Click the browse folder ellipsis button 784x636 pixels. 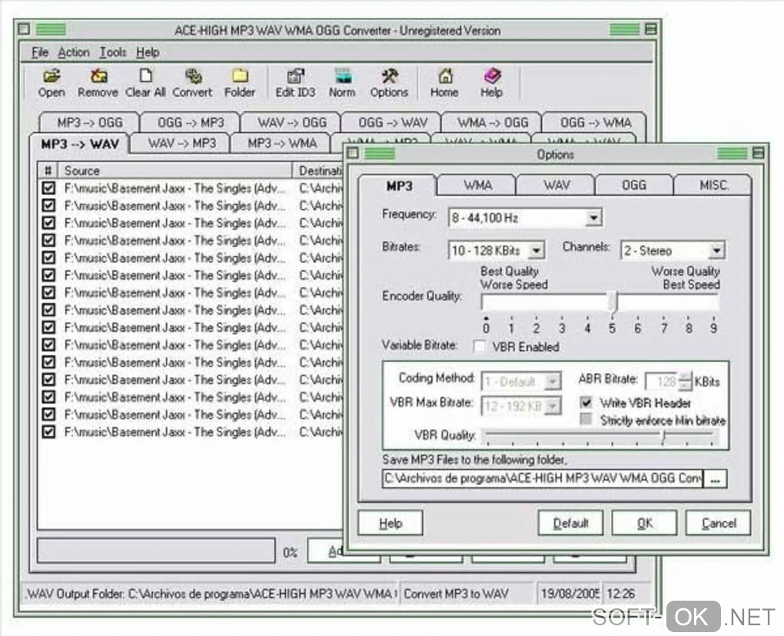(715, 479)
